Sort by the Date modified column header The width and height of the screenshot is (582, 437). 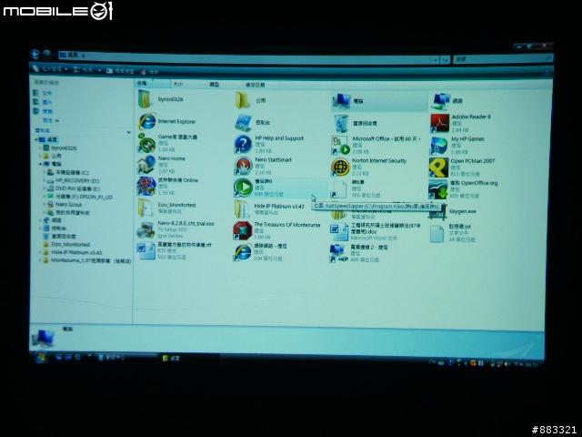point(261,85)
